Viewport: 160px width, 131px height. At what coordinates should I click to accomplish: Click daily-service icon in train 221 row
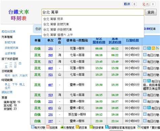(x=145, y=101)
